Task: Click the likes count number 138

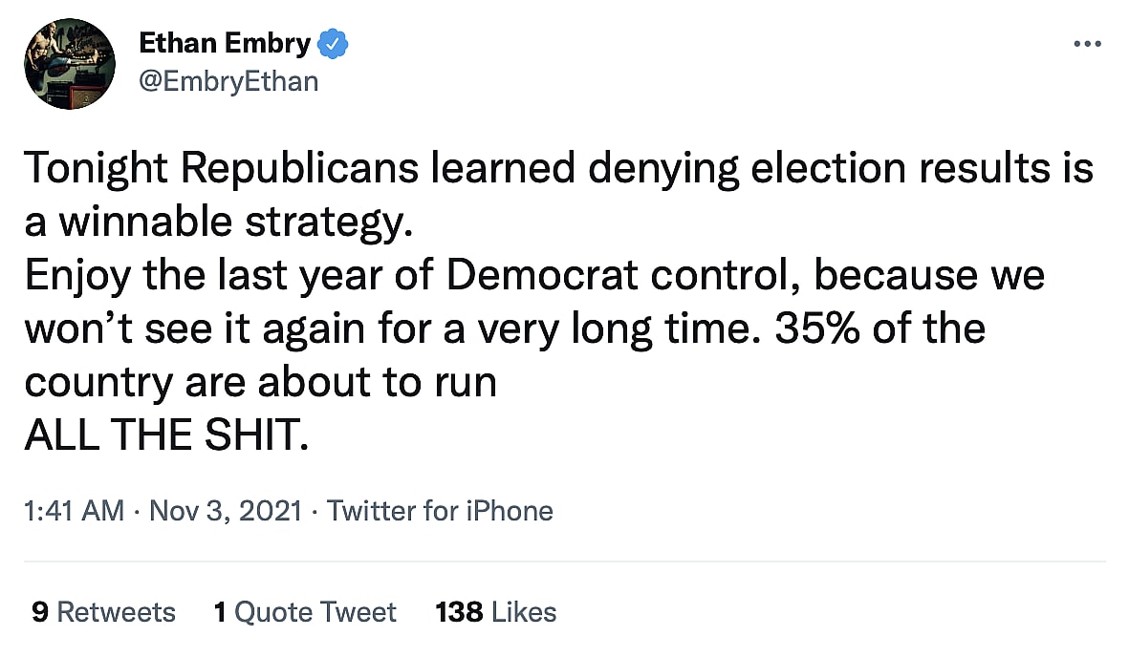Action: click(x=459, y=611)
